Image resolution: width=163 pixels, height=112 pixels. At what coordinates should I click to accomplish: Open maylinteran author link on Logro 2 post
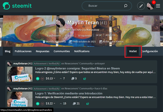[20, 63]
